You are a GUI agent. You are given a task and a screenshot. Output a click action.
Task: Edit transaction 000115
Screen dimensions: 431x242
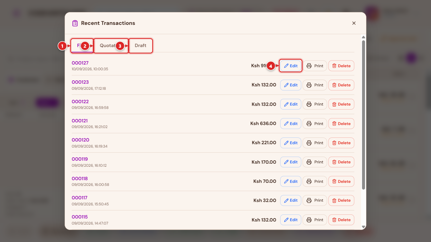(x=291, y=220)
